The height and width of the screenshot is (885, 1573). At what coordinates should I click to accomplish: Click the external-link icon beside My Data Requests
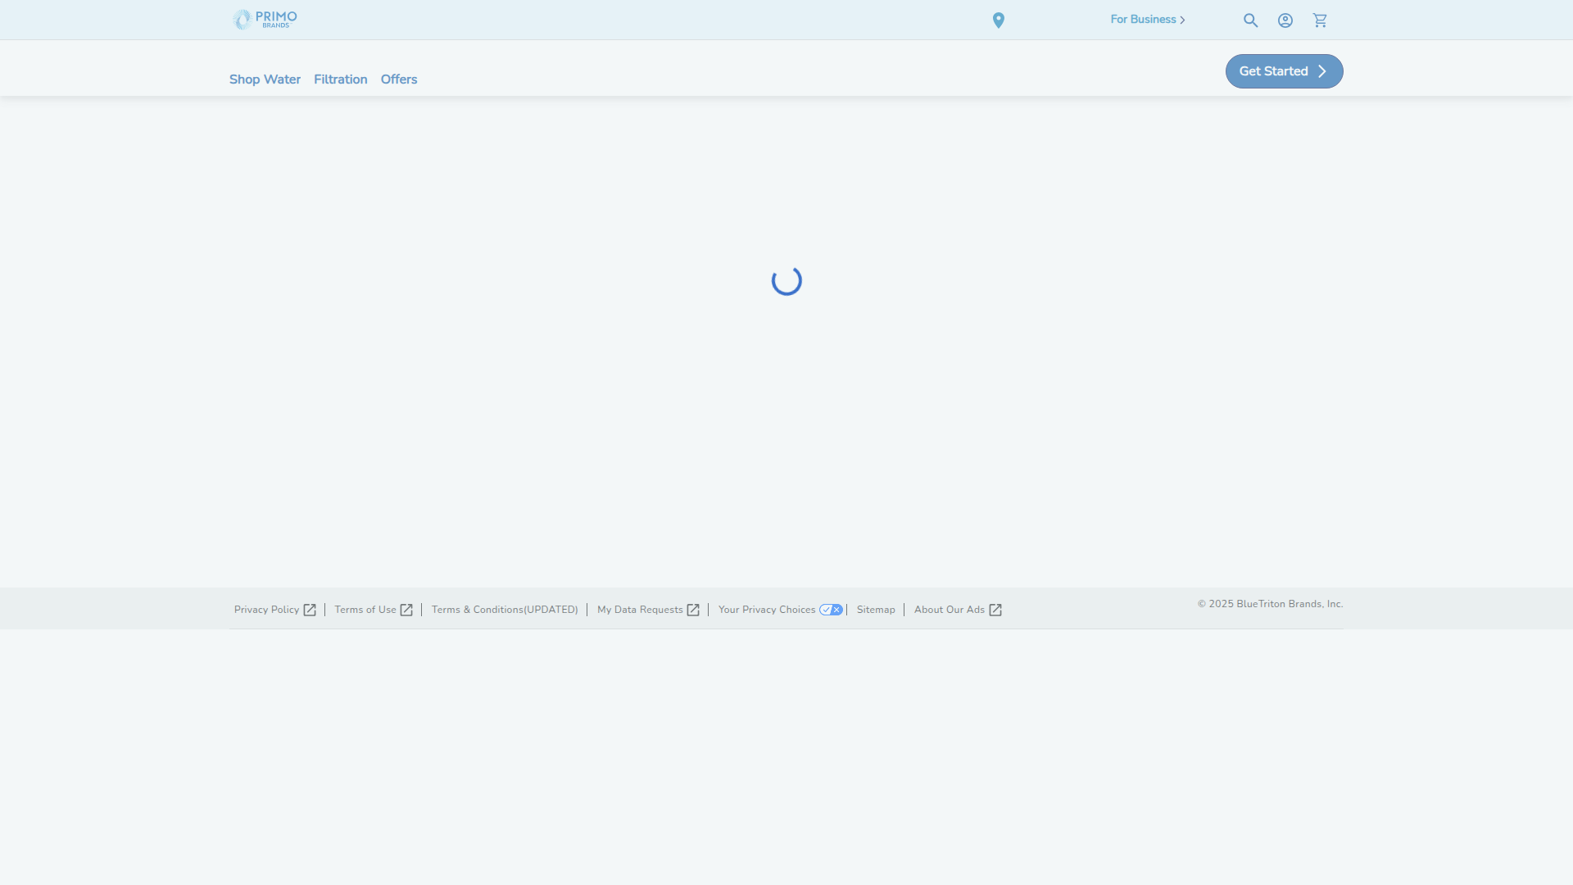(x=694, y=610)
